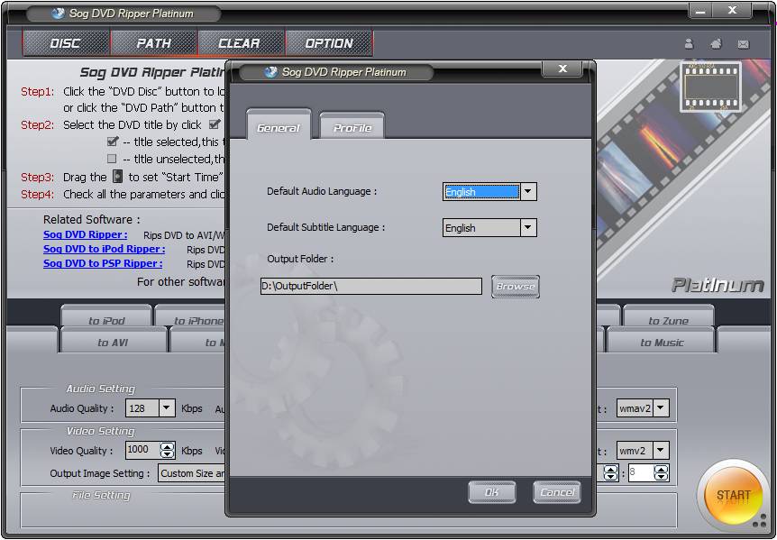Open the Output Image Setting Custom Size dropdown

[192, 473]
